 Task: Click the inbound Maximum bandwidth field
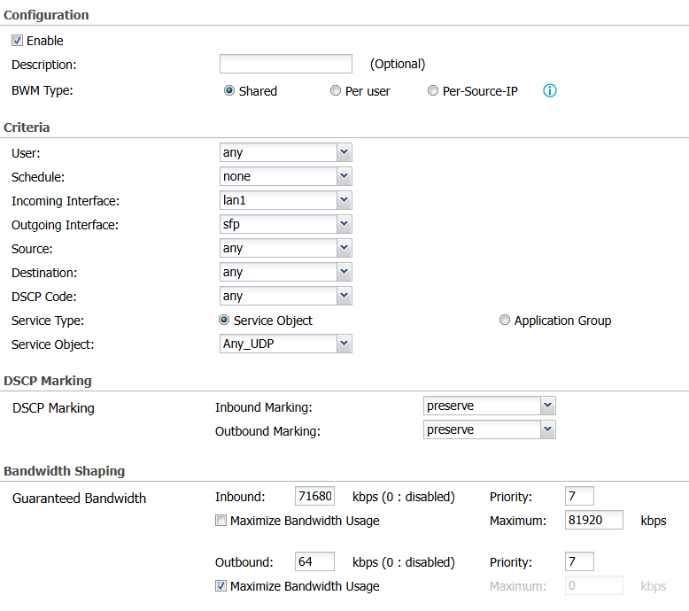[593, 520]
